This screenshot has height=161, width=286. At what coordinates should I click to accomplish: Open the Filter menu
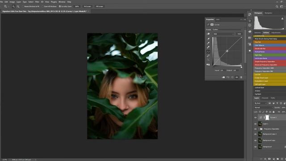tap(37, 2)
